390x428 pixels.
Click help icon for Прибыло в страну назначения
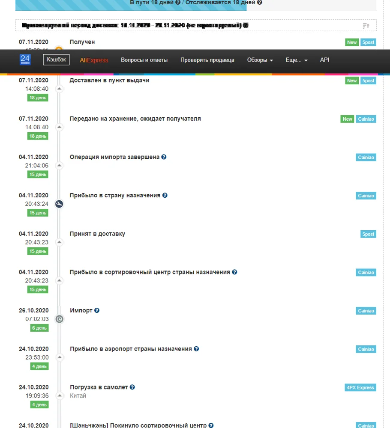(x=165, y=196)
